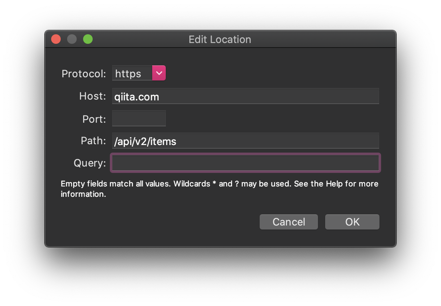Confirm the location with OK
This screenshot has height=306, width=441.
(x=352, y=222)
